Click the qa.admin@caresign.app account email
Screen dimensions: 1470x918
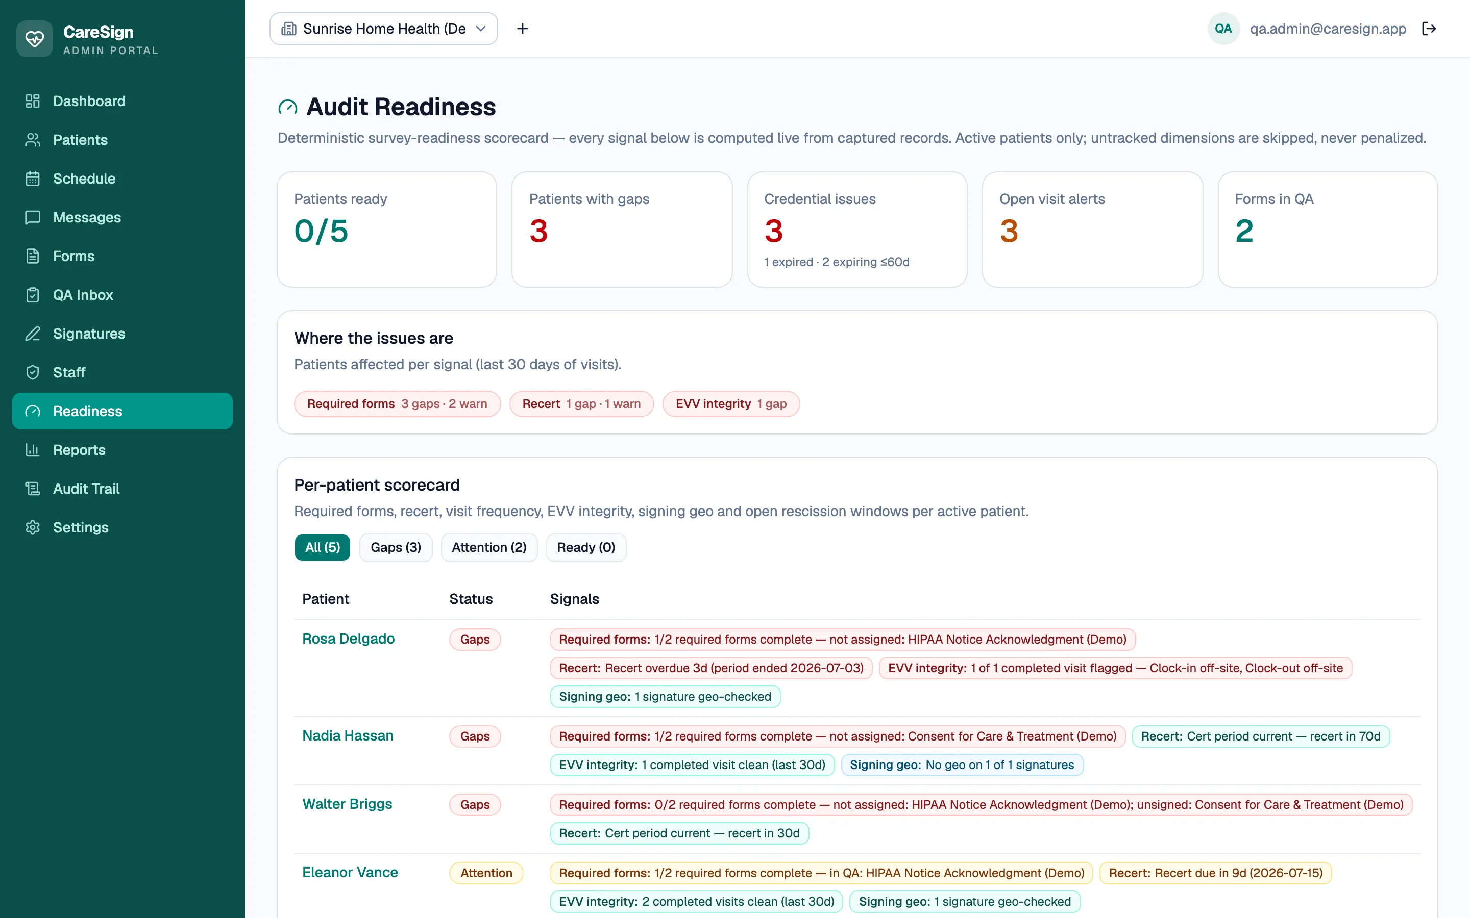1328,29
